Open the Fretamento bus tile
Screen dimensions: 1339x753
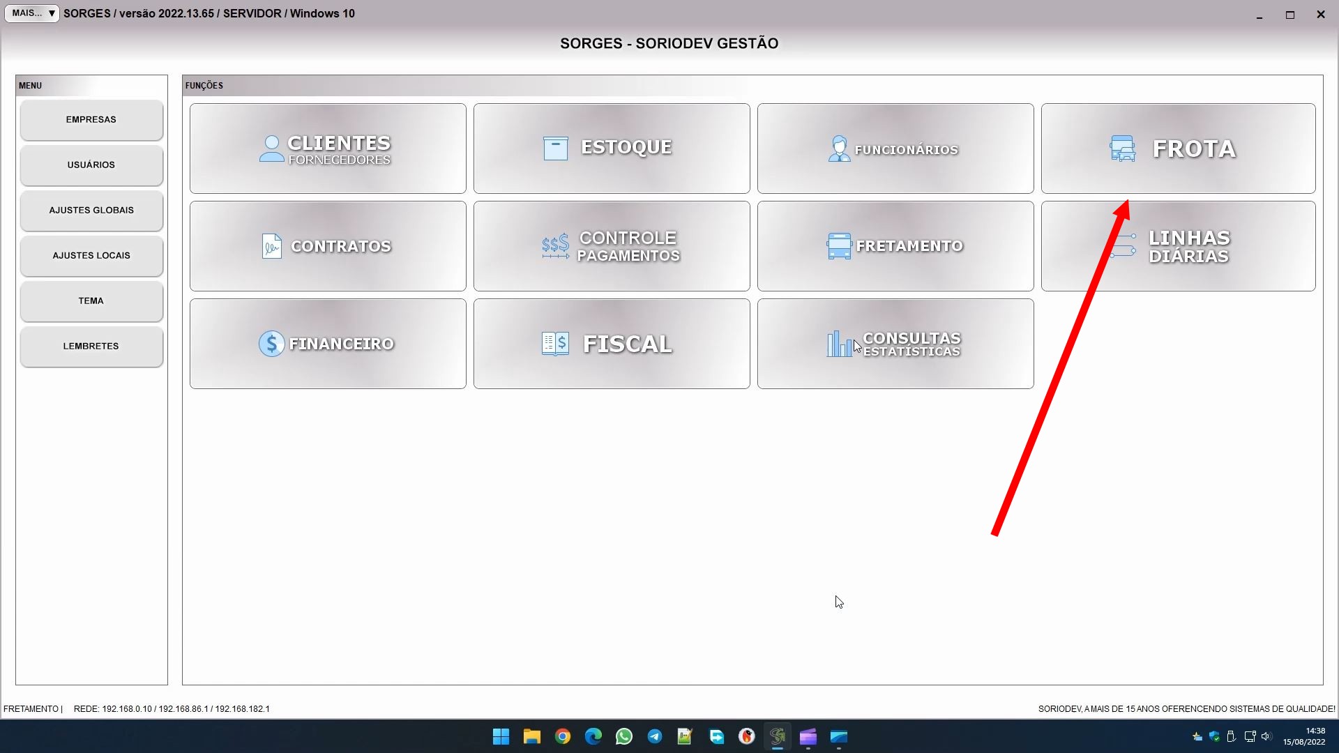(895, 246)
